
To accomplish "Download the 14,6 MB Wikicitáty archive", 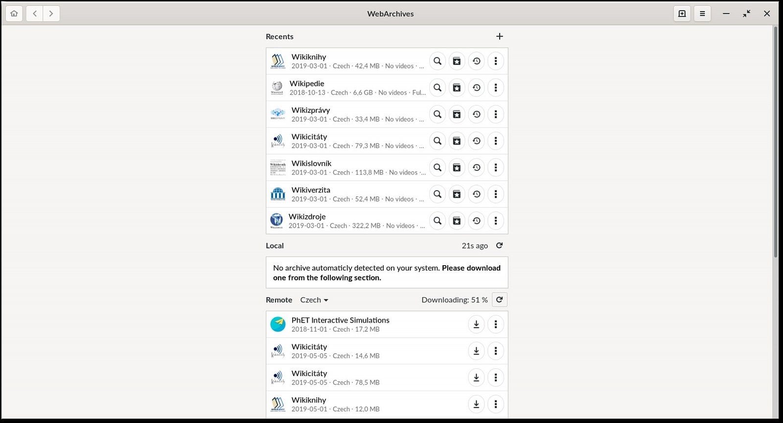I will click(476, 351).
